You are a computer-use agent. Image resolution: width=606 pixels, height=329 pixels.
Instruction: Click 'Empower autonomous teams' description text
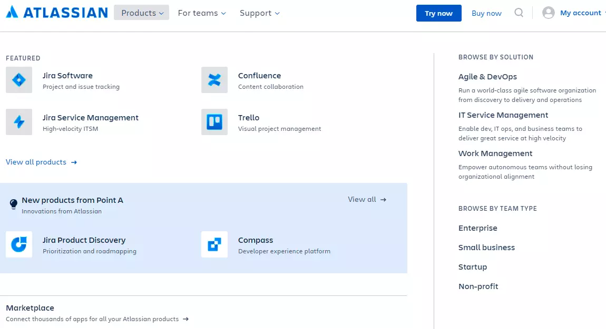pyautogui.click(x=525, y=172)
